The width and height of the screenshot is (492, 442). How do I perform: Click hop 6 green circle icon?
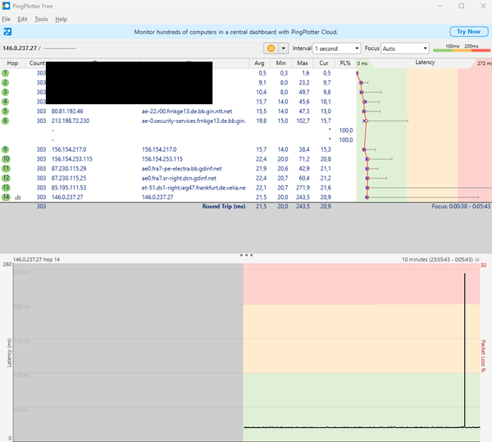[x=6, y=121]
